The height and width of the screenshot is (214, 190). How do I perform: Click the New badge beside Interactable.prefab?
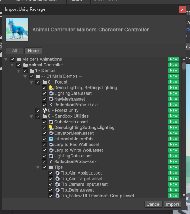pyautogui.click(x=174, y=139)
